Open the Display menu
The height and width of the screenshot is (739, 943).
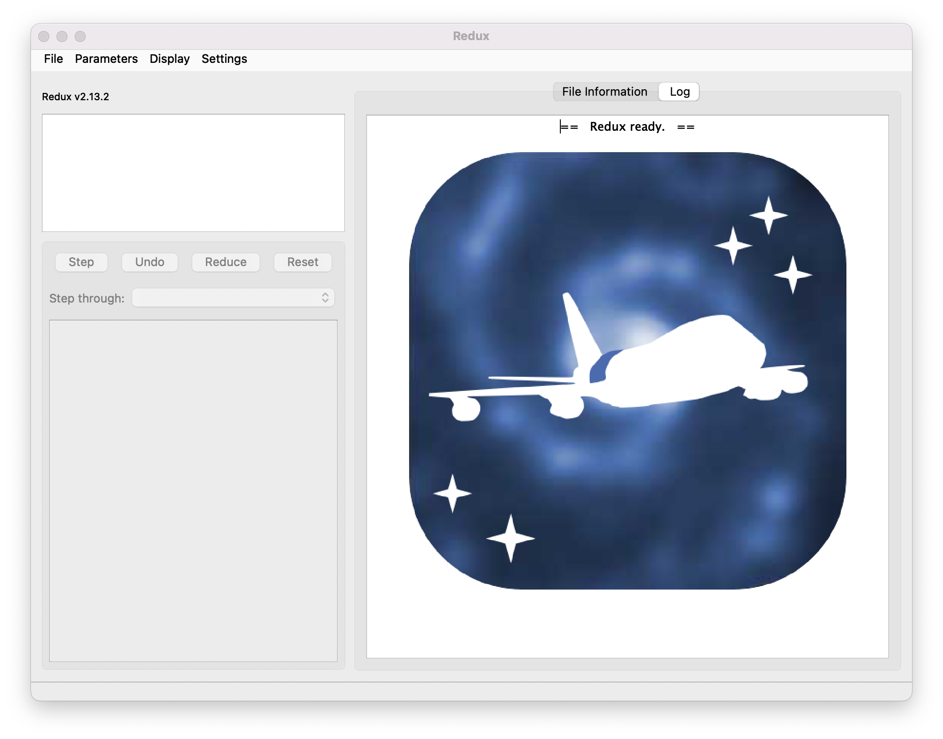pos(169,59)
